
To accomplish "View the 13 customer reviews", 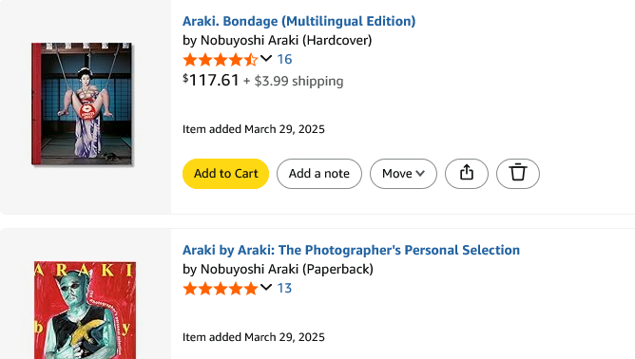I will click(284, 289).
